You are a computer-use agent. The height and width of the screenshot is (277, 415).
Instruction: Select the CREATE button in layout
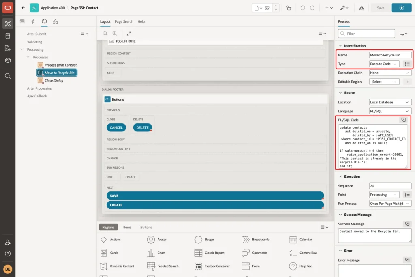(215, 205)
